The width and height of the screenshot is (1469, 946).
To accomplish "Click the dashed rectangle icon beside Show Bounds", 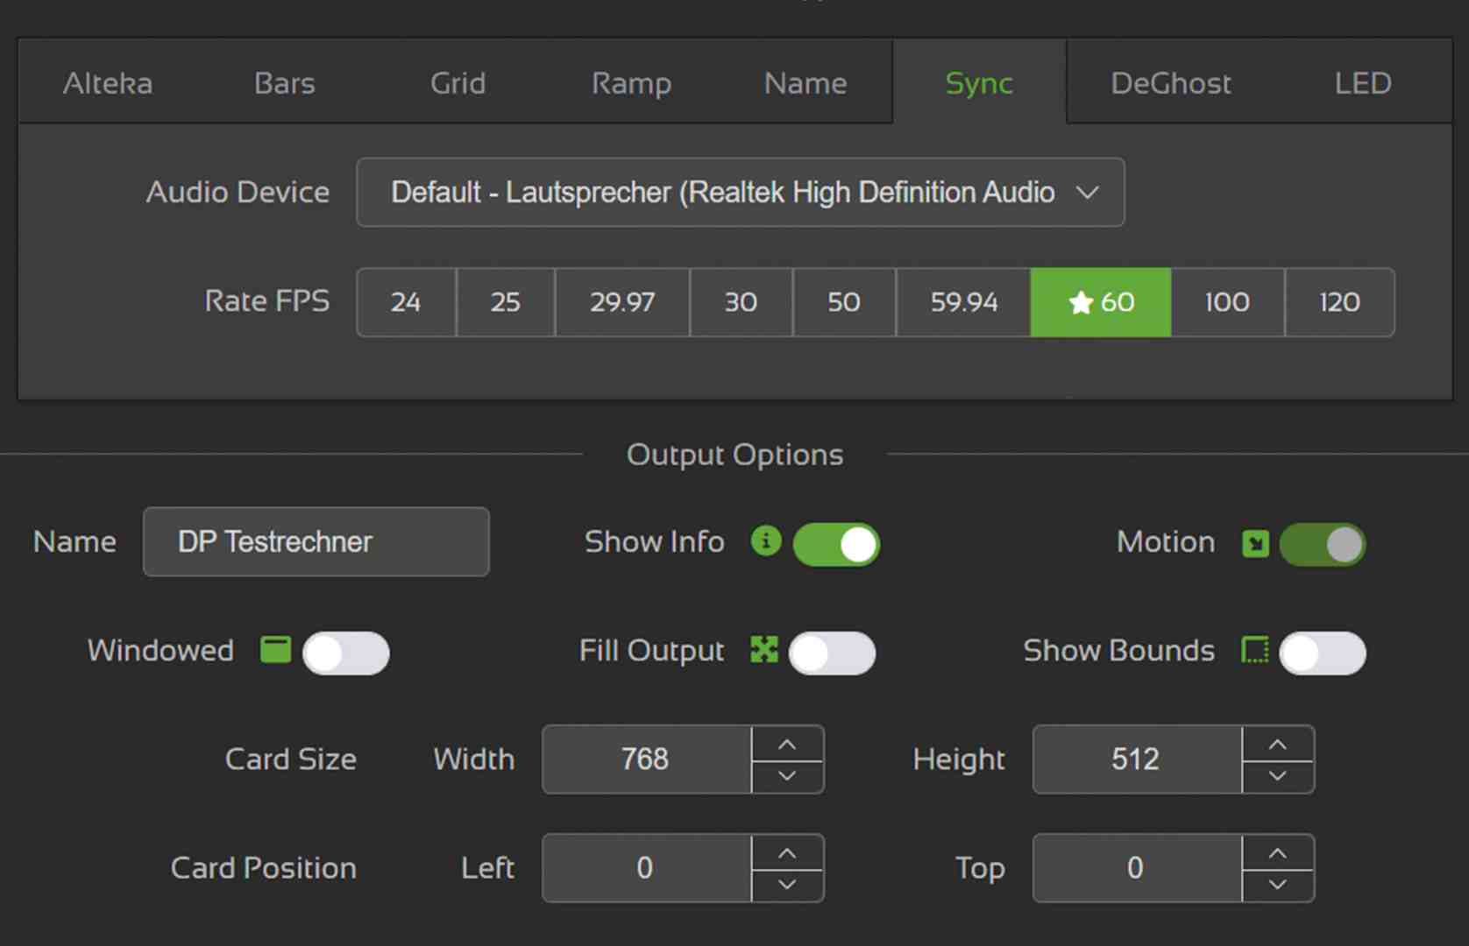I will click(x=1255, y=651).
